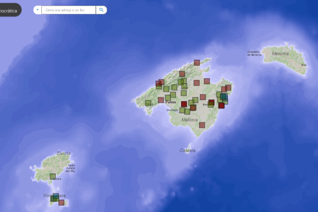The width and height of the screenshot is (318, 212).
Task: Click the magnifier search button
Action: pyautogui.click(x=101, y=10)
